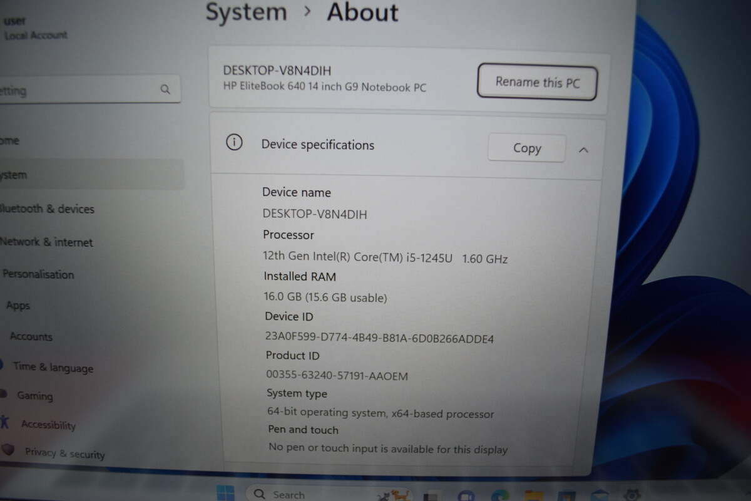Screen dimensions: 751x501
Task: Open the Settings gear on the taskbar
Action: pyautogui.click(x=631, y=495)
